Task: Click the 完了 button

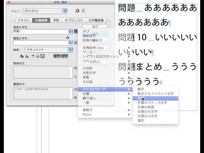Action: point(95,27)
